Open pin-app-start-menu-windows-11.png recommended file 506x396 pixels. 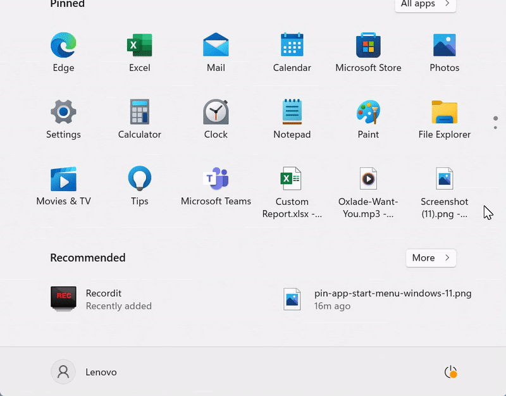377,299
